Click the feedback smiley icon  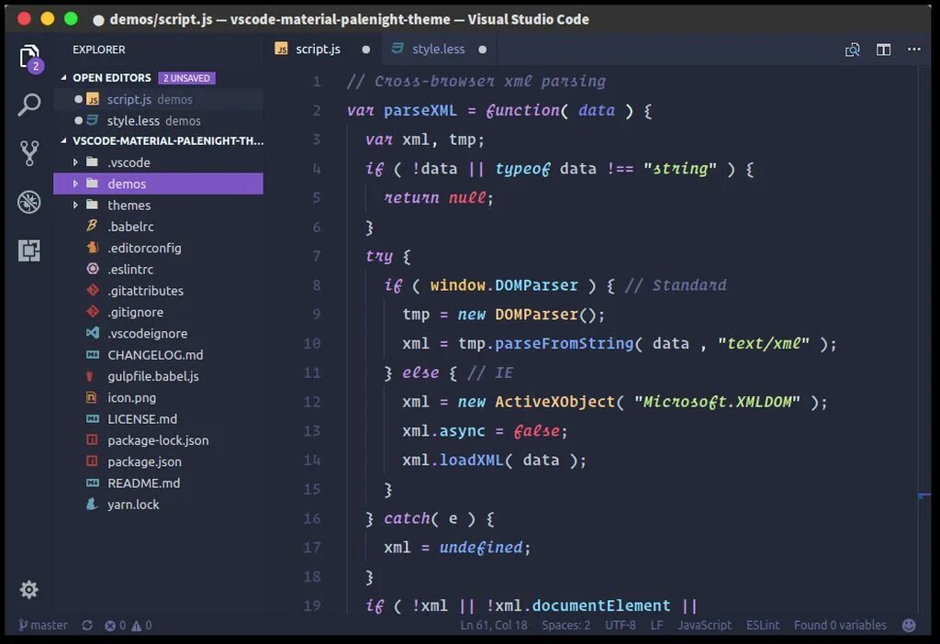click(909, 626)
